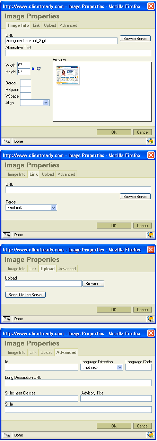Click the Send it to the Server button
This screenshot has height=441, width=157.
coord(26,295)
